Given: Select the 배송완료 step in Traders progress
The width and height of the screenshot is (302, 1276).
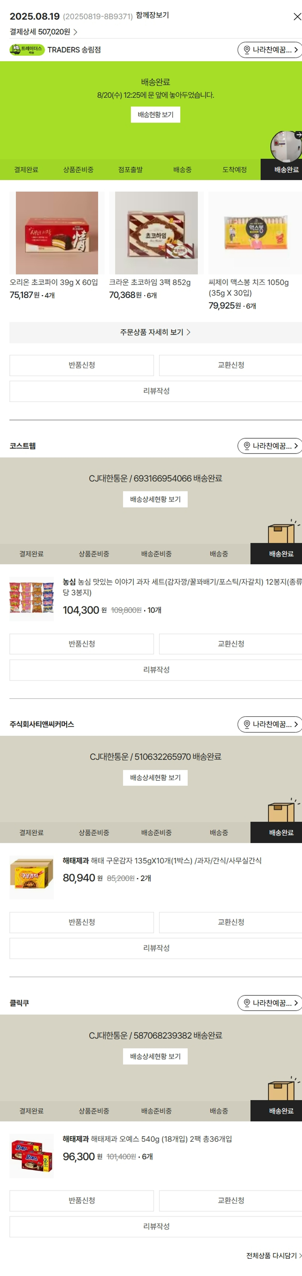Looking at the screenshot, I should pyautogui.click(x=285, y=169).
